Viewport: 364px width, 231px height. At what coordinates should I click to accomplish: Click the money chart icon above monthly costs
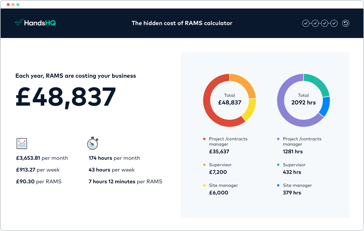coord(22,143)
